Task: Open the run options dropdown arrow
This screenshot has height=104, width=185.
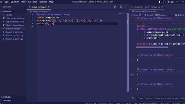Action: point(118,7)
